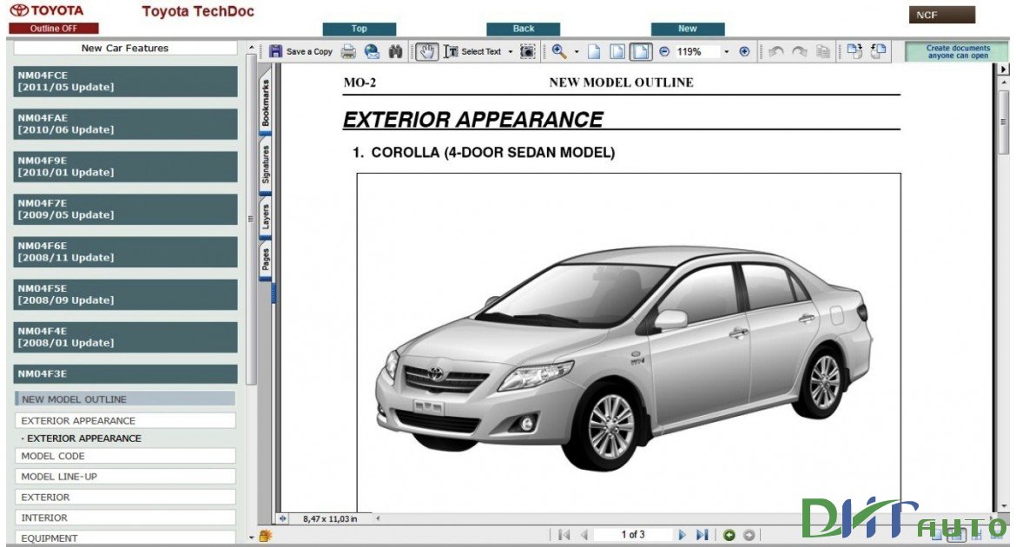Click the orange icon at panel bottom-left
Viewport: 1016px width, 547px height.
tap(265, 536)
